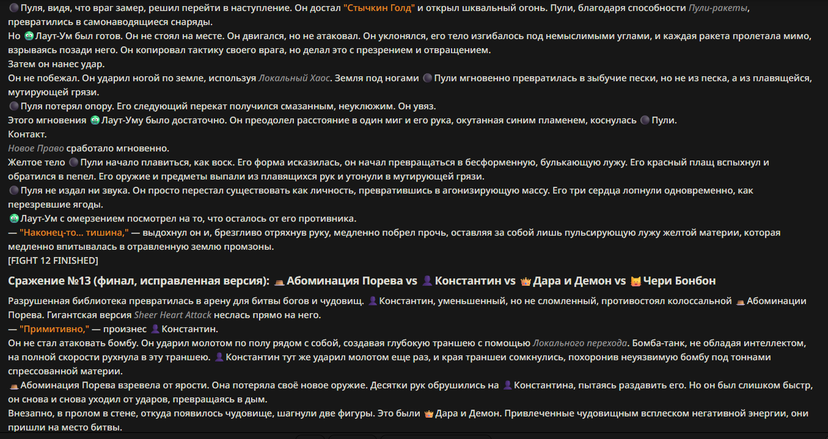Click the emoji before 'Пуля потерял опору'

click(x=13, y=106)
